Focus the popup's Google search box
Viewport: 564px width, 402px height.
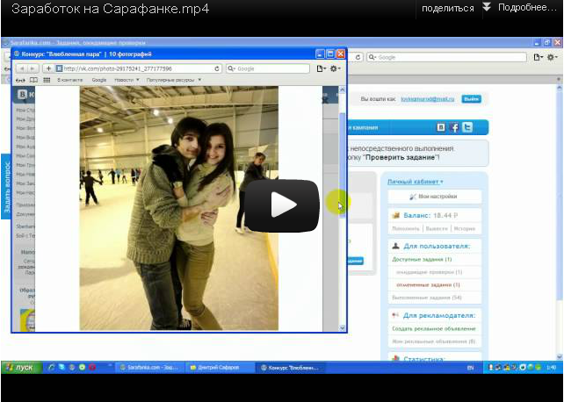click(268, 68)
